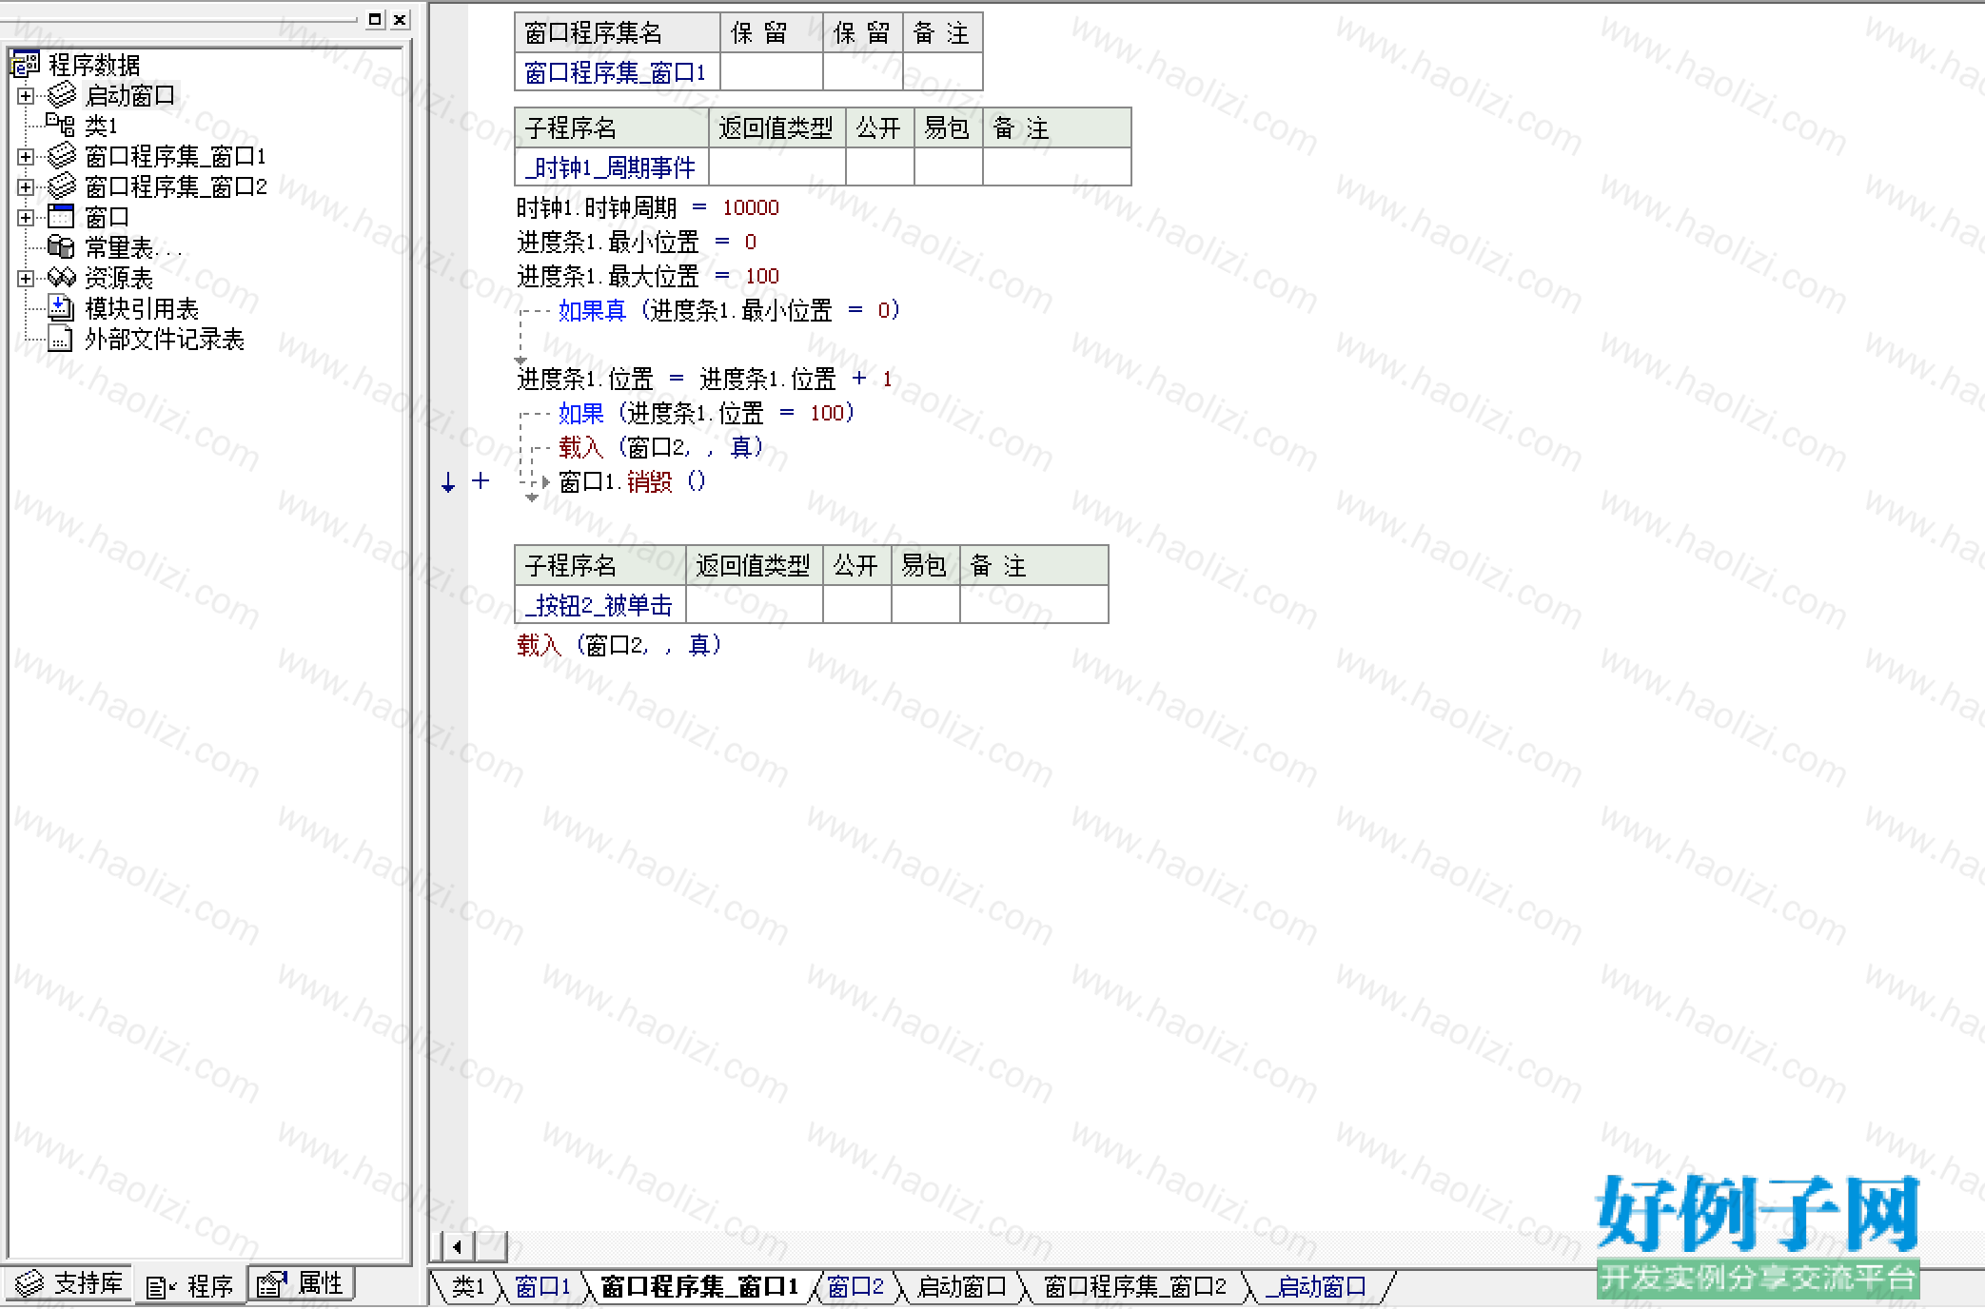
Task: Click the 类1 class icon
Action: click(62, 126)
